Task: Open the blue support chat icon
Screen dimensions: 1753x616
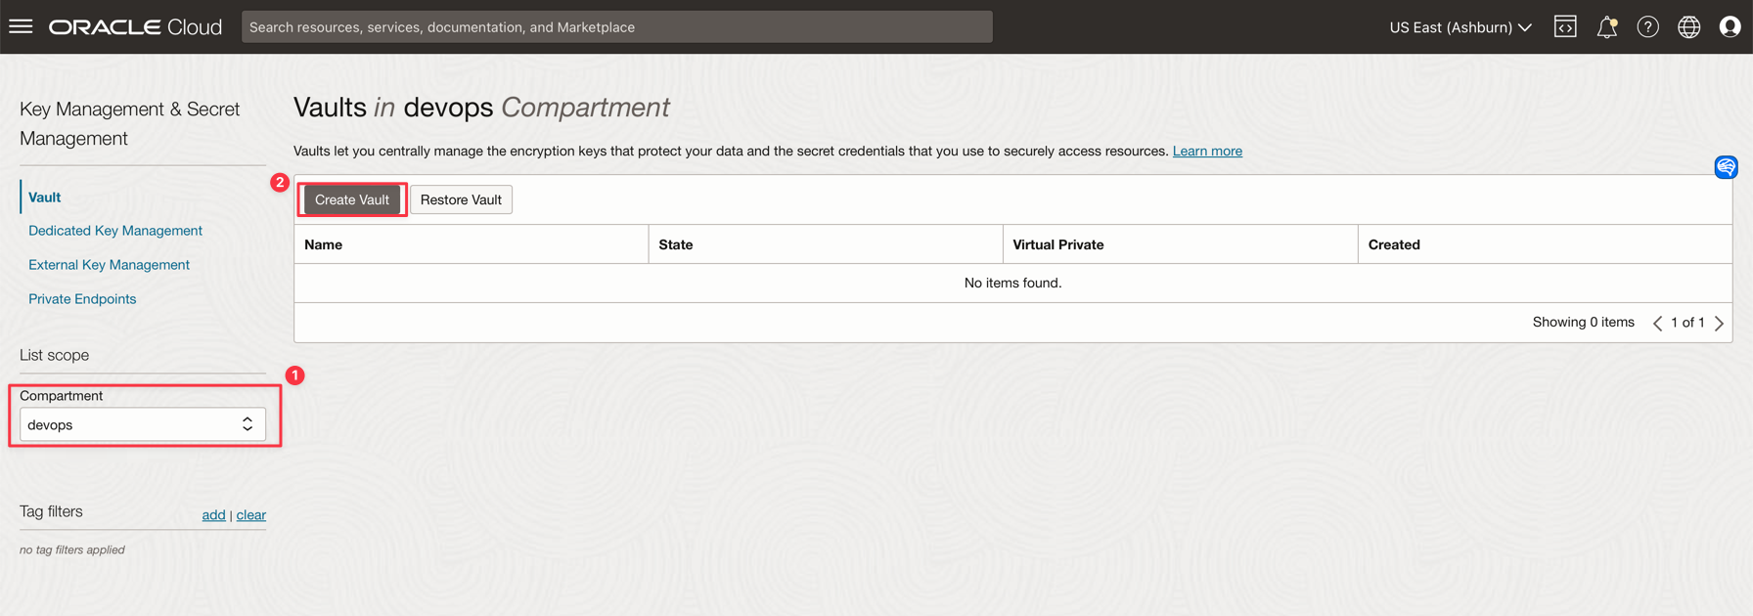Action: click(x=1726, y=167)
